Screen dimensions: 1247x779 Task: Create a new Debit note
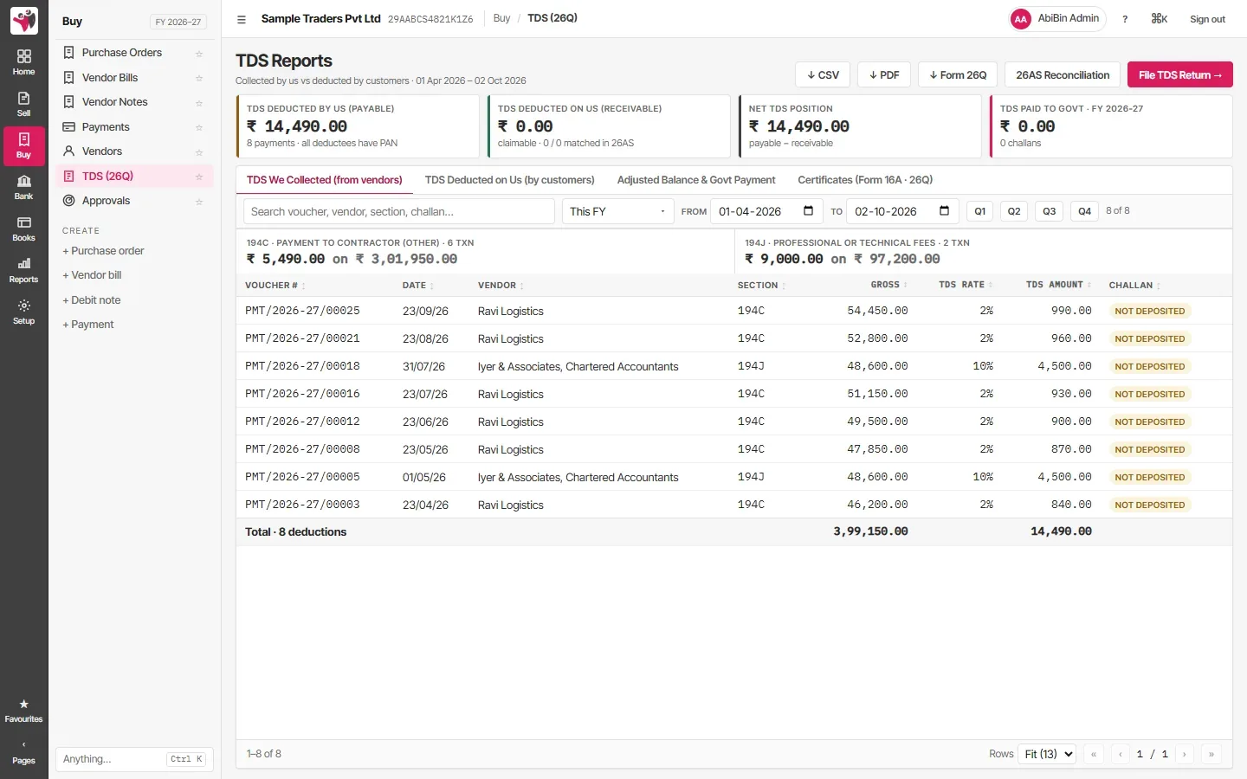[x=92, y=300]
